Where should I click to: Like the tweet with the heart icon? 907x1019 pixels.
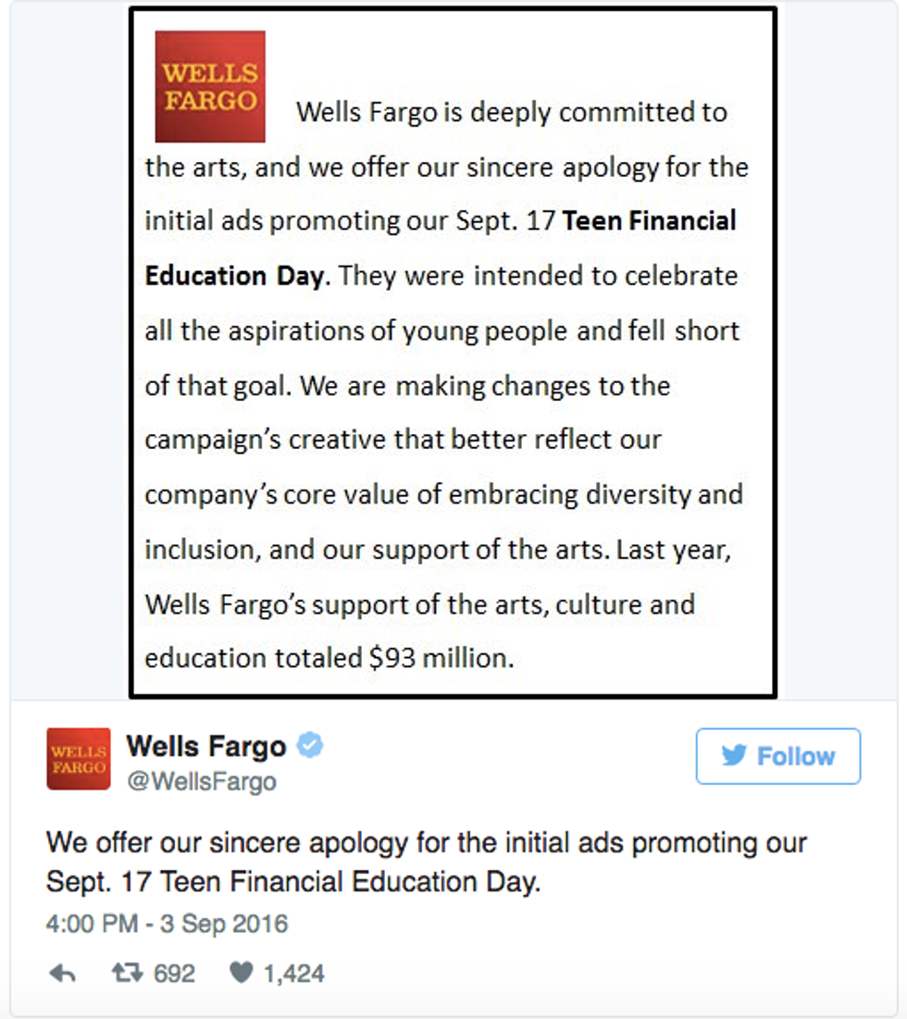[241, 974]
